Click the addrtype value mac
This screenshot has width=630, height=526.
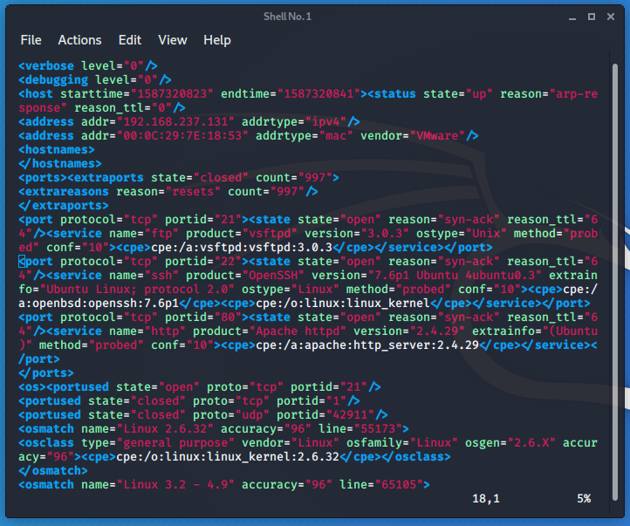(336, 136)
